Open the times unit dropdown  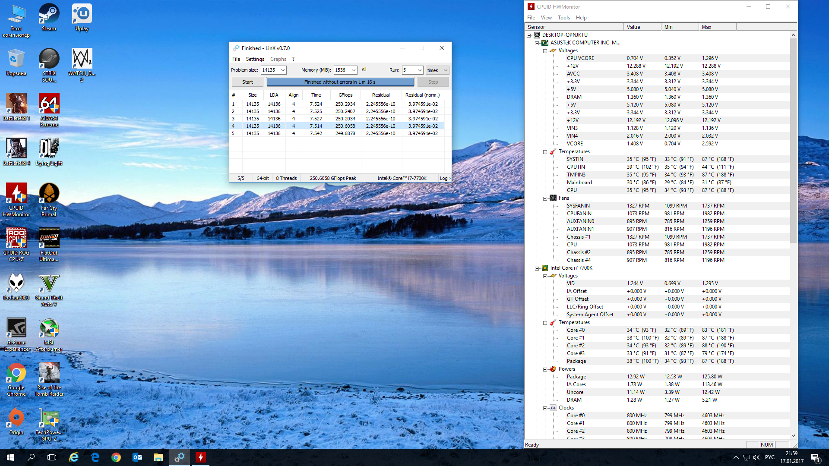click(445, 70)
